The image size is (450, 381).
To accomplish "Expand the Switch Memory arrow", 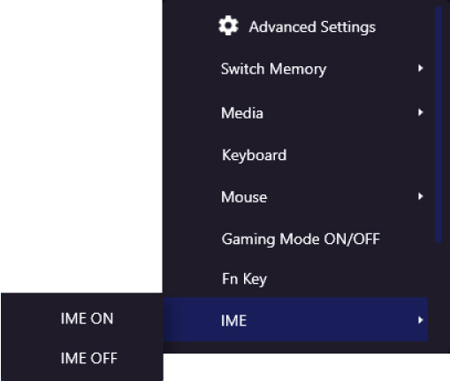I will pyautogui.click(x=421, y=68).
